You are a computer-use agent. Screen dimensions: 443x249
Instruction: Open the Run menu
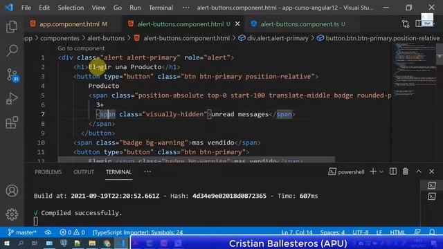click(x=135, y=8)
